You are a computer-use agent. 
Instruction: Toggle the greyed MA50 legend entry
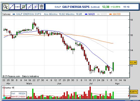click(x=104, y=14)
